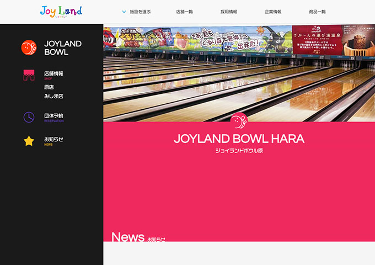This screenshot has height=265, width=375.
Task: Click the yellow star news icon
Action: click(29, 141)
